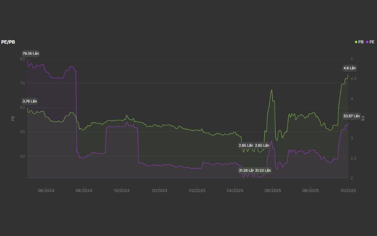Click the leftmost 2.65 Lần label
This screenshot has width=377, height=236.
click(x=246, y=145)
